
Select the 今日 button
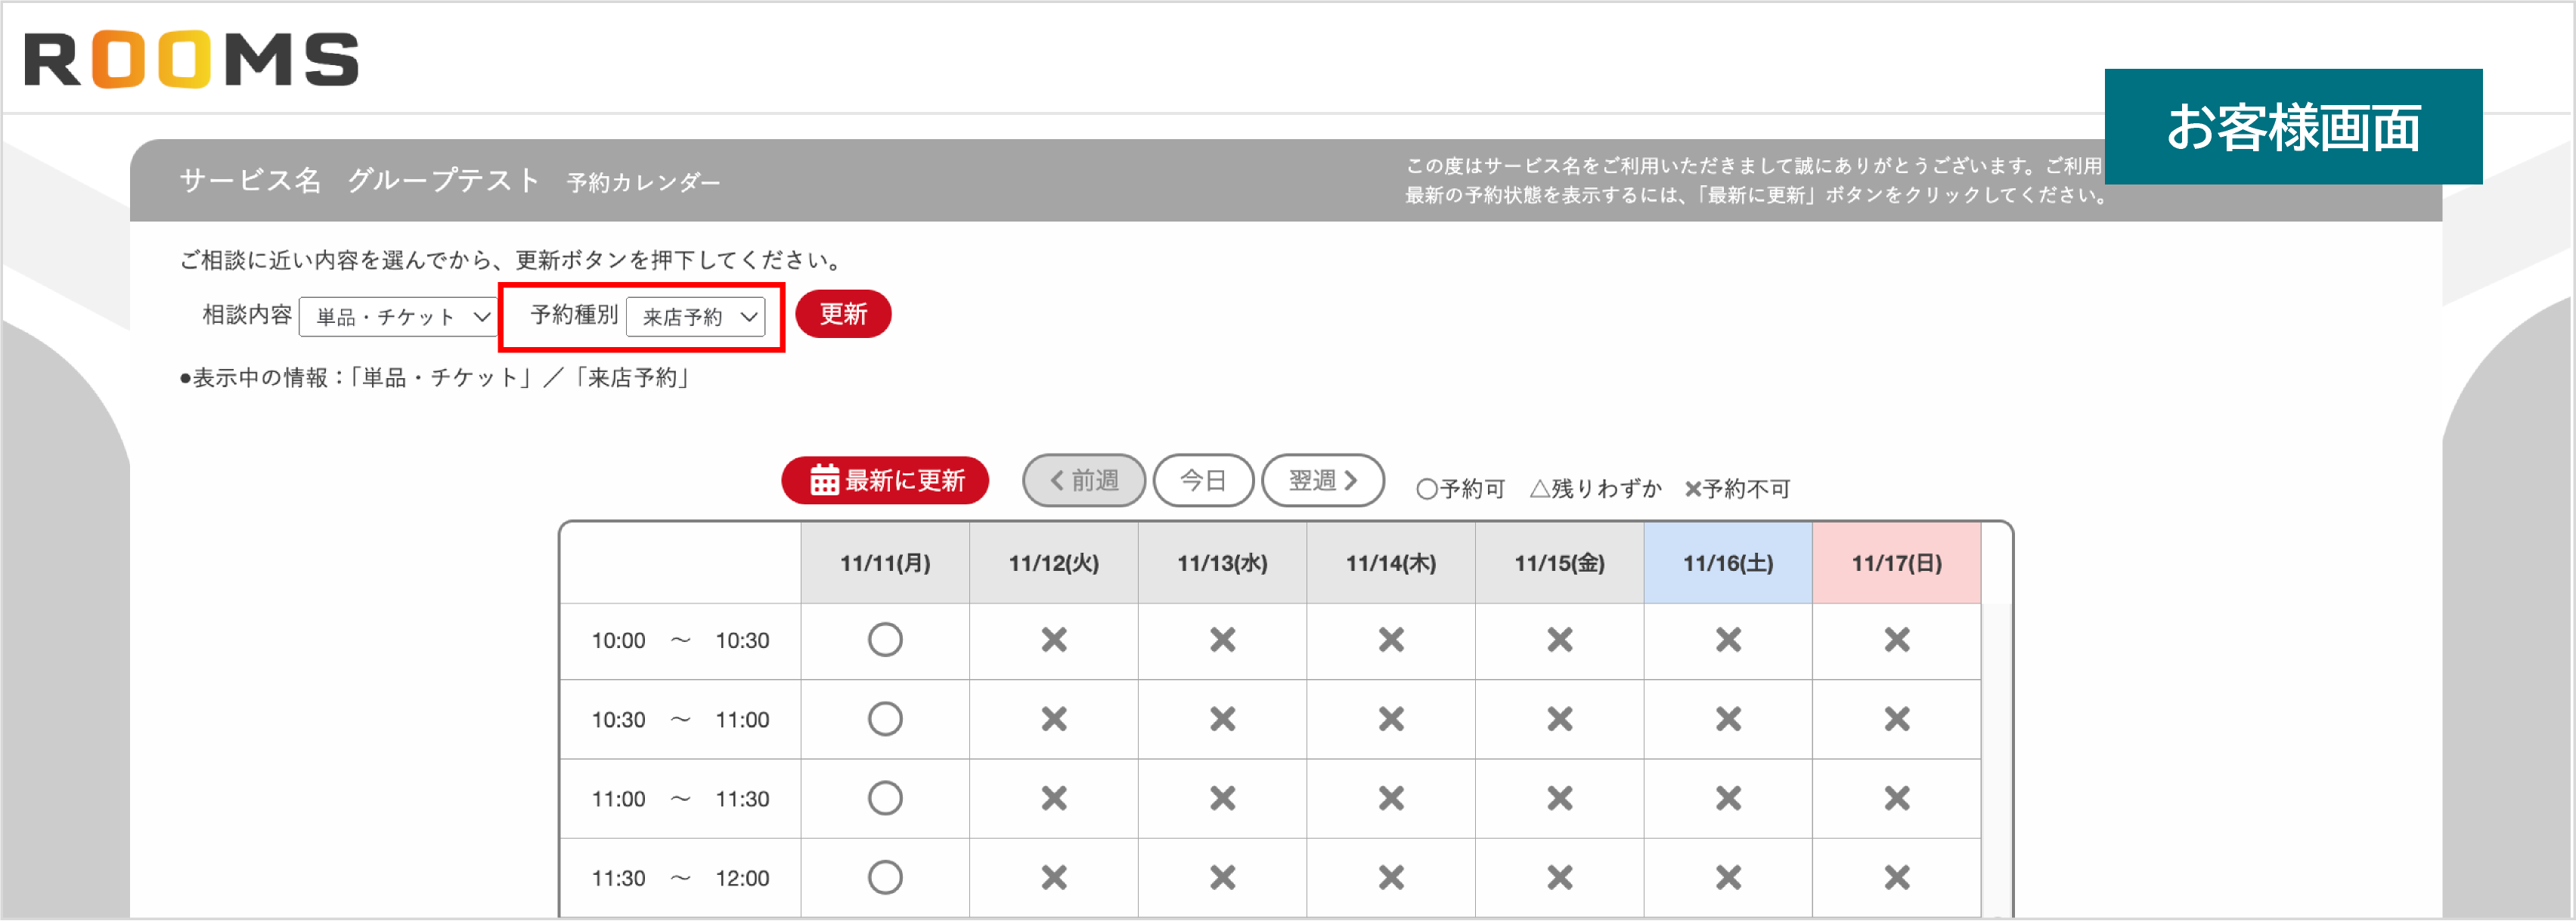(1204, 480)
